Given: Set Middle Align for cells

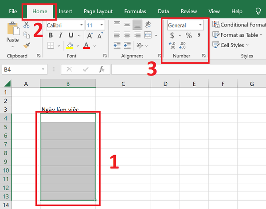Looking at the screenshot, I should [x=127, y=25].
